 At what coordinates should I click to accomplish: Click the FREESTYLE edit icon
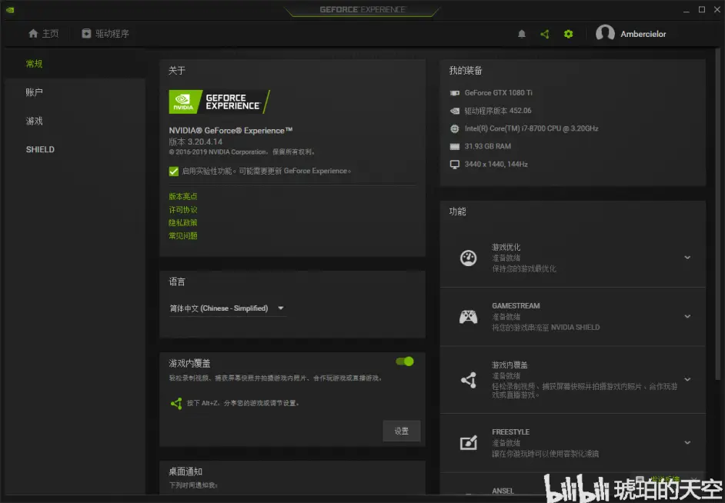[469, 442]
